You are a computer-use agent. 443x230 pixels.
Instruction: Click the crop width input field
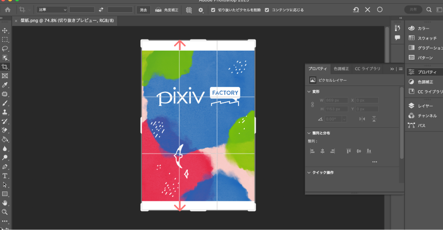pyautogui.click(x=82, y=9)
